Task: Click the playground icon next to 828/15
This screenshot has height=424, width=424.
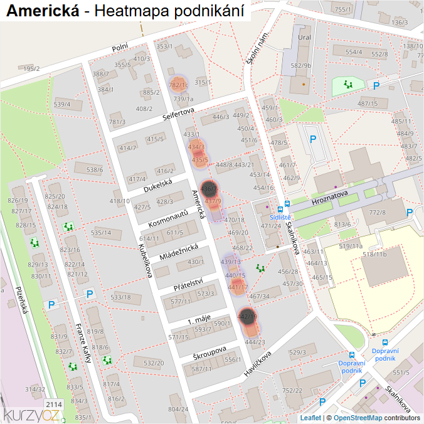Action: [34, 243]
